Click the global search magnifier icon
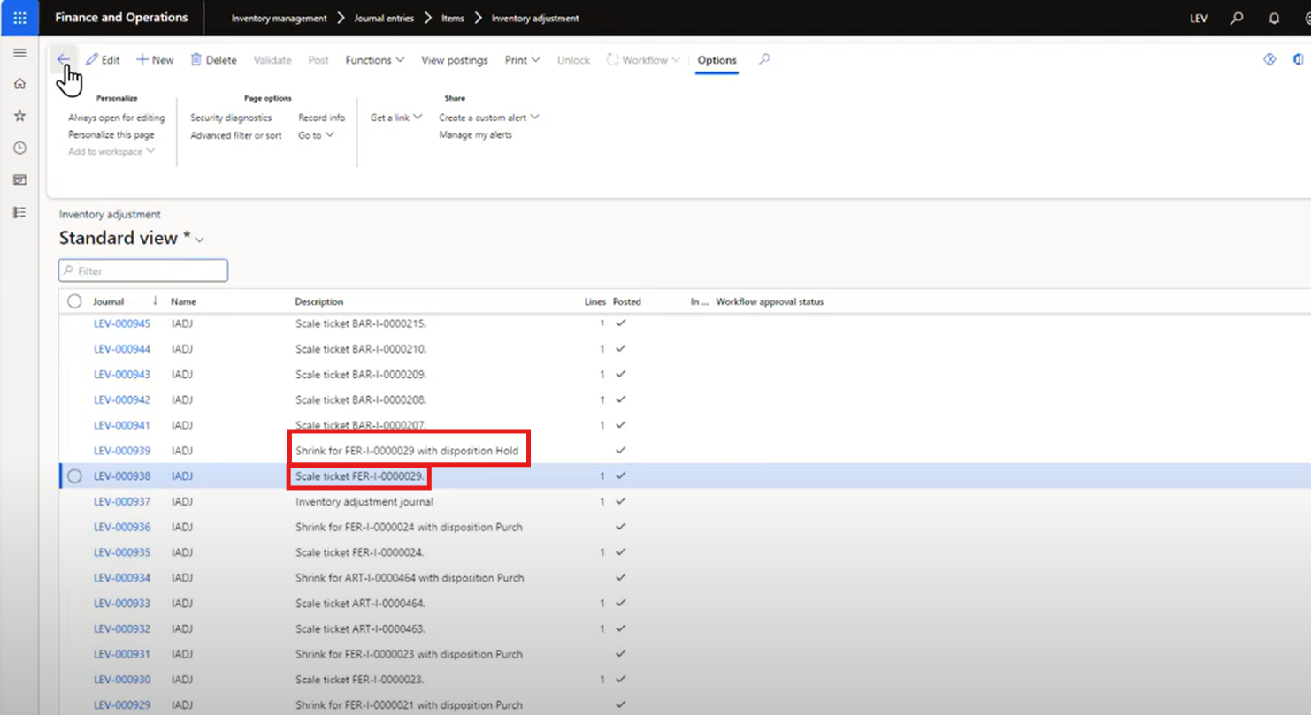 (1238, 18)
